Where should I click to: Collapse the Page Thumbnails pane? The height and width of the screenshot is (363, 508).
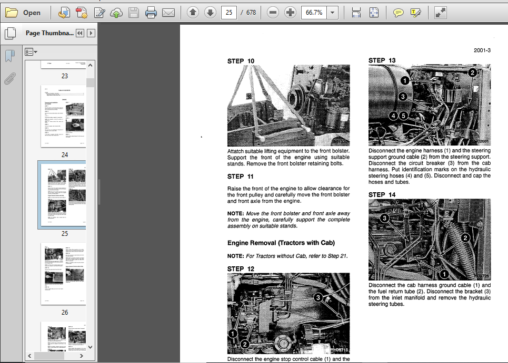(x=80, y=33)
